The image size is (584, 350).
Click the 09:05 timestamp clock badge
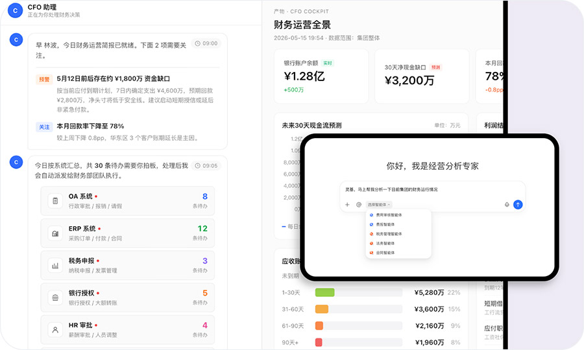(206, 166)
